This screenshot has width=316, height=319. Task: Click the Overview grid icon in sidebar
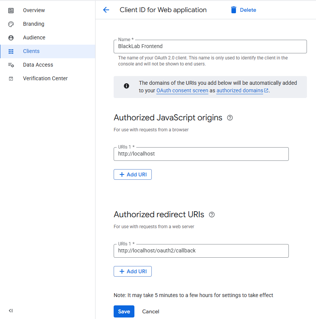[11, 10]
